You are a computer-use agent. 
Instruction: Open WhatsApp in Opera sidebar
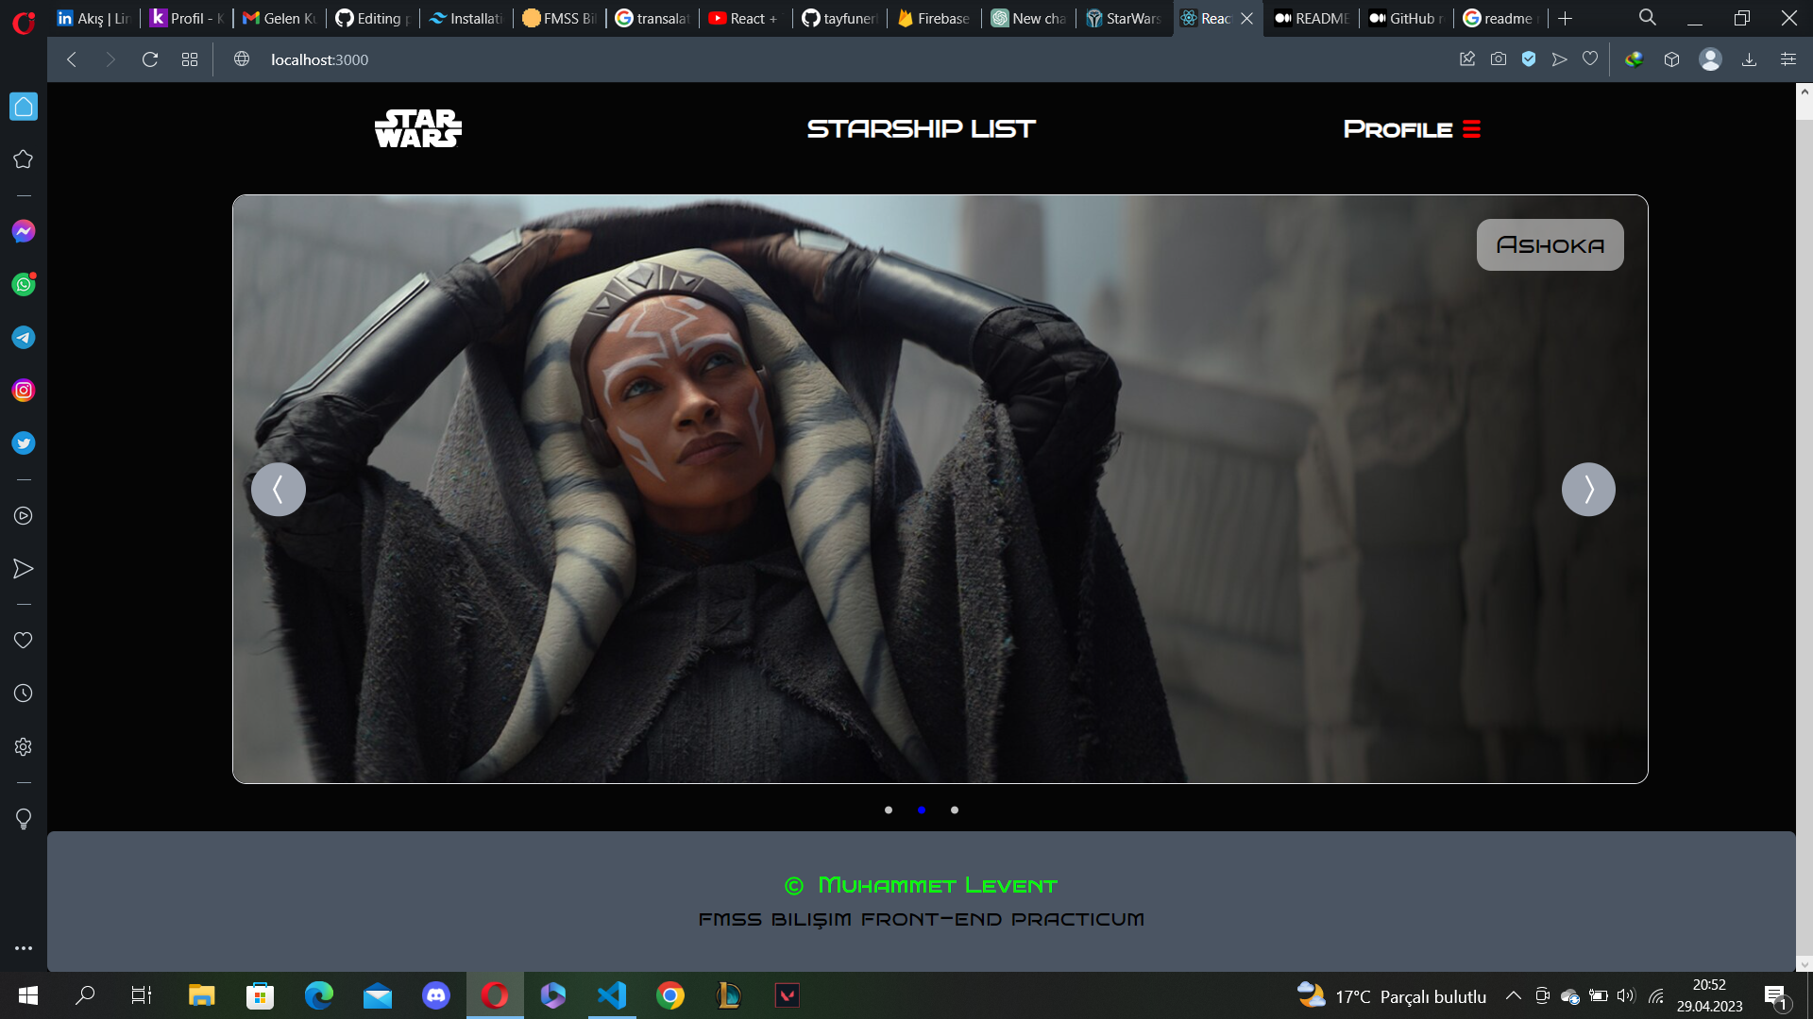point(24,284)
